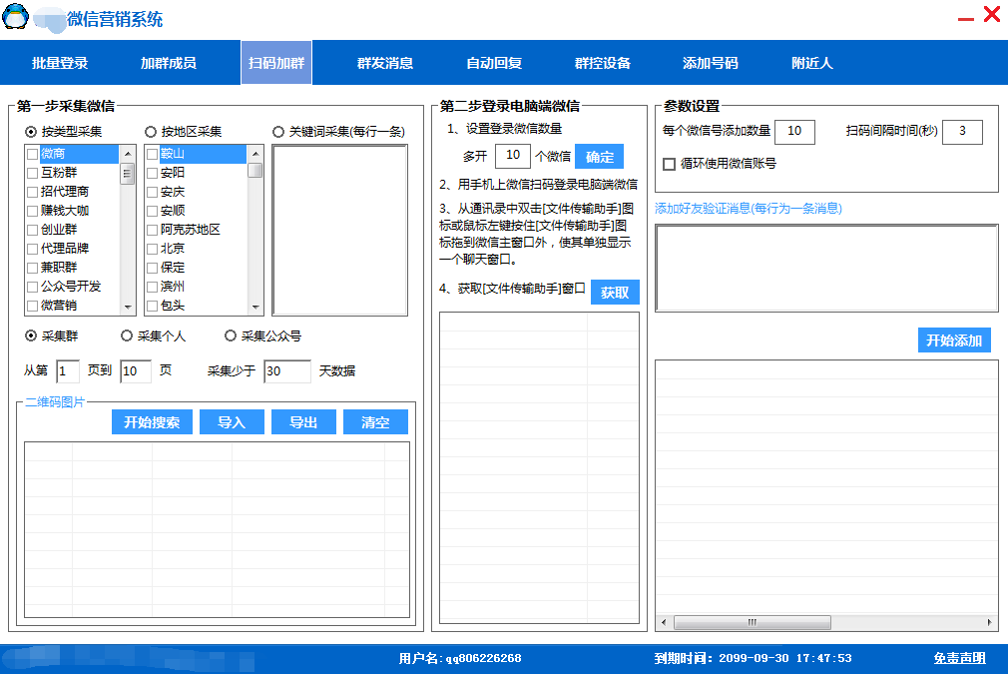The height and width of the screenshot is (674, 1008).
Task: Open the 自动回复 tab
Action: [x=494, y=63]
